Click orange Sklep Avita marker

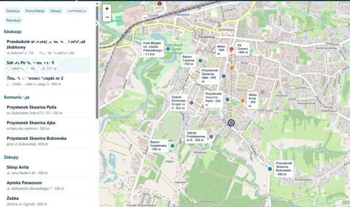(243, 101)
